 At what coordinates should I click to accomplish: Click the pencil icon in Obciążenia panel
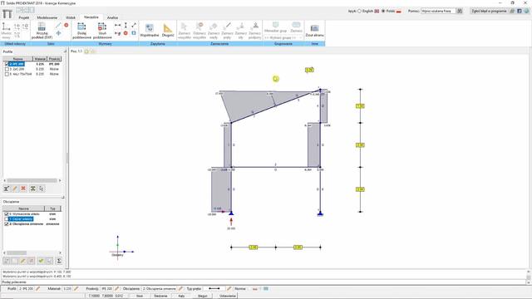coord(23,261)
